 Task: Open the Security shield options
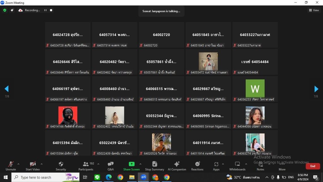tap(61, 166)
